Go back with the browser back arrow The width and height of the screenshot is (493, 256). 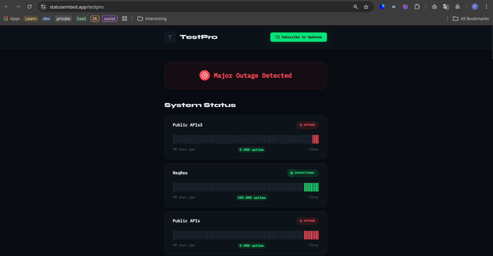(6, 7)
